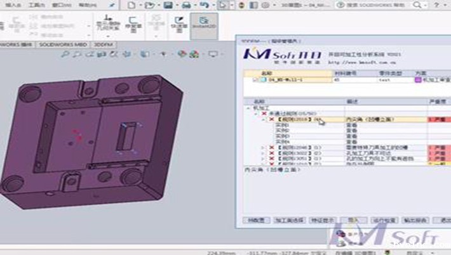Screen dimensions: 451x255
Task: Click the search magnifier icon
Action: (417, 5)
